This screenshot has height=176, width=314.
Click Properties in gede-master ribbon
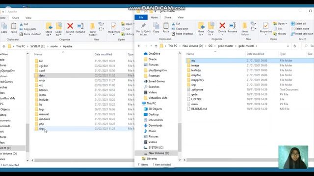click(x=266, y=28)
